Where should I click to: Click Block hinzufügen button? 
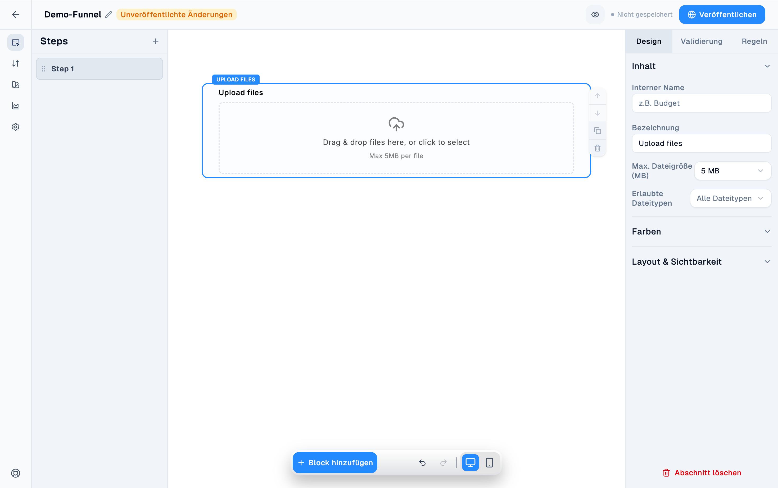[335, 463]
